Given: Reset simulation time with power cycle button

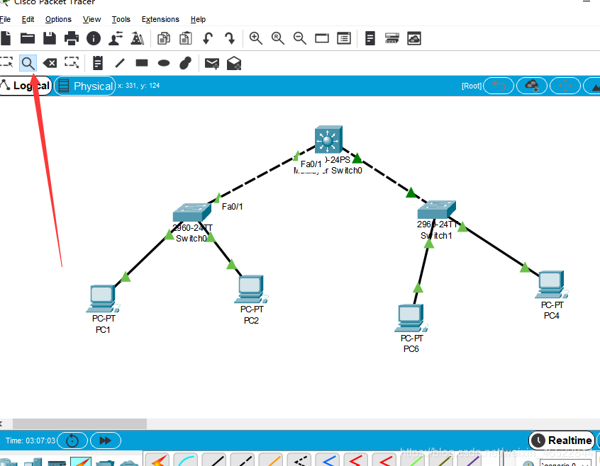Looking at the screenshot, I should tap(72, 441).
